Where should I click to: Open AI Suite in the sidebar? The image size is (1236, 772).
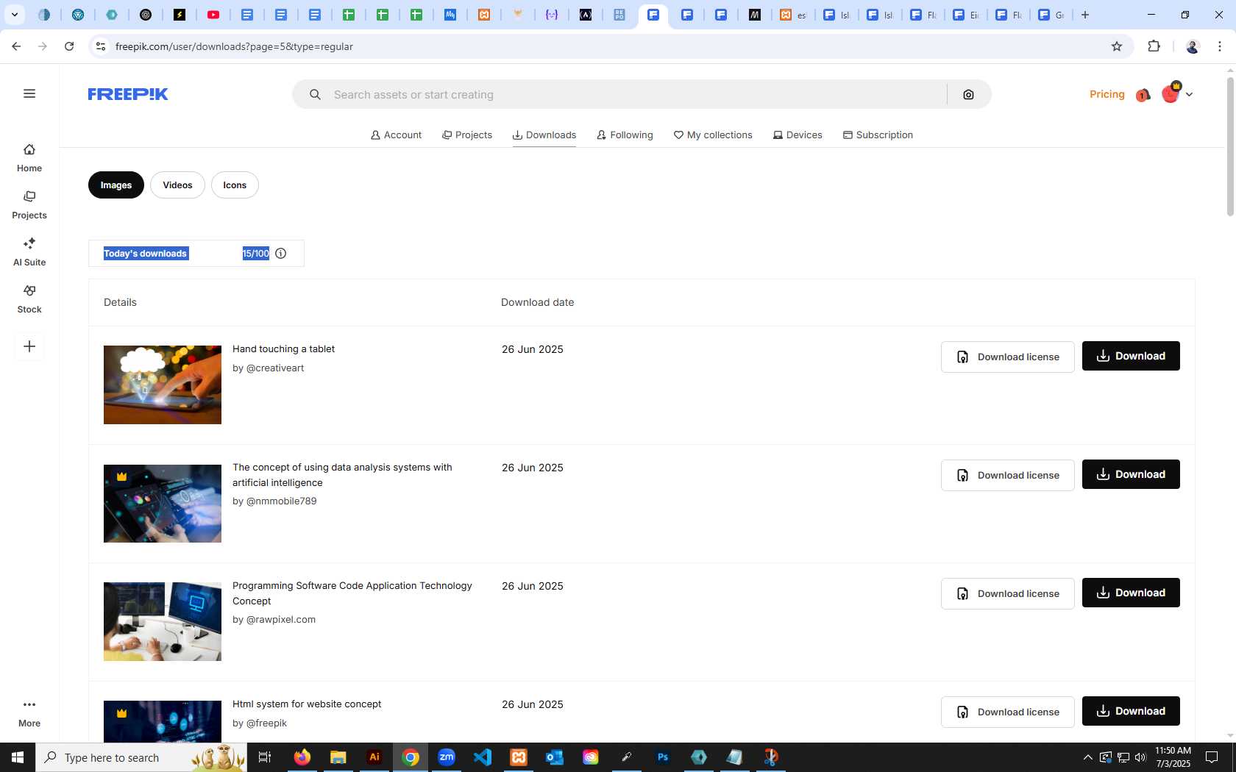point(29,252)
